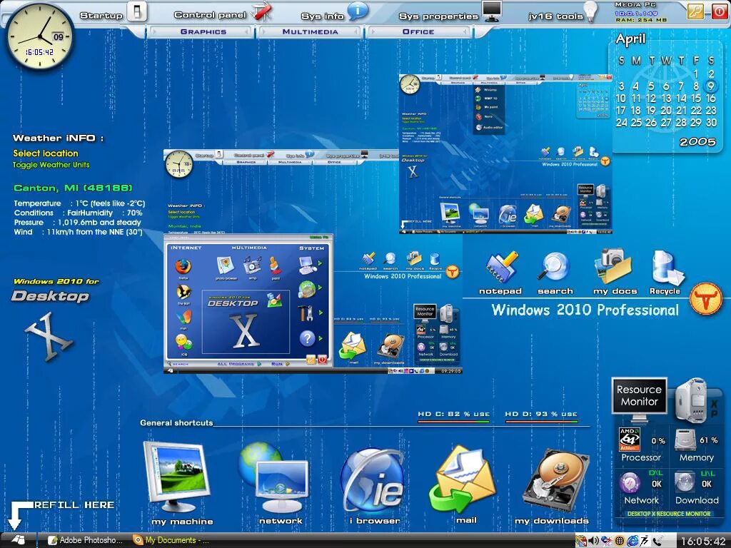Image resolution: width=731 pixels, height=548 pixels.
Task: Open Sys properties monitor icon
Action: (x=492, y=11)
